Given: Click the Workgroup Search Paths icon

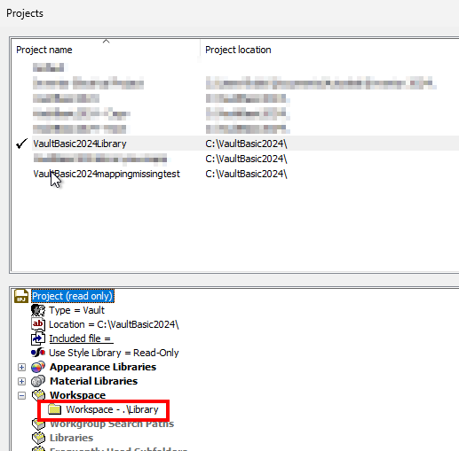Looking at the screenshot, I should [x=38, y=424].
